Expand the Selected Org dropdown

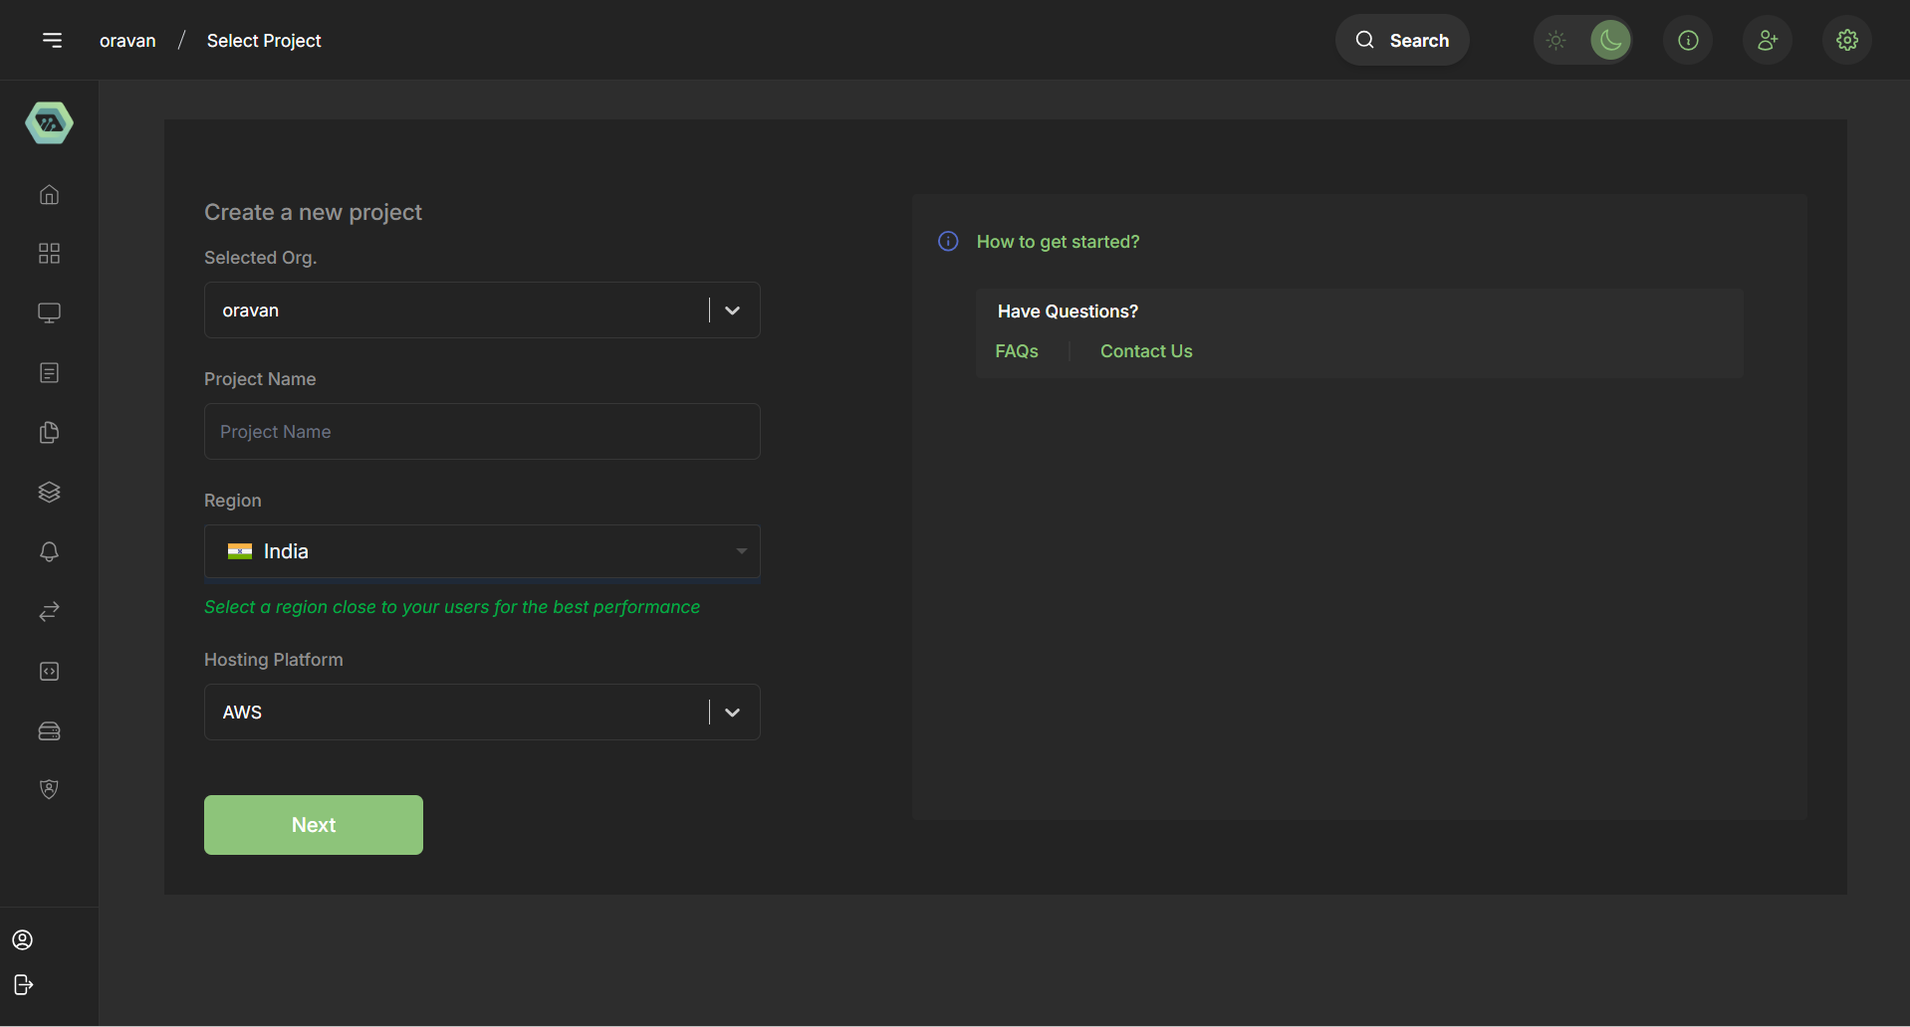732,309
